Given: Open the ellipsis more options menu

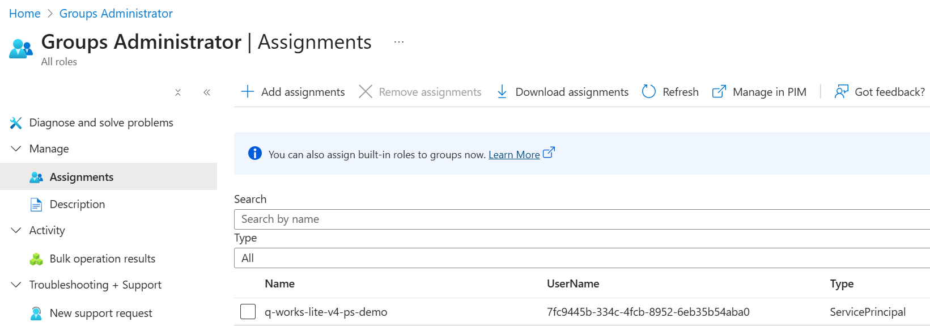Looking at the screenshot, I should point(399,42).
